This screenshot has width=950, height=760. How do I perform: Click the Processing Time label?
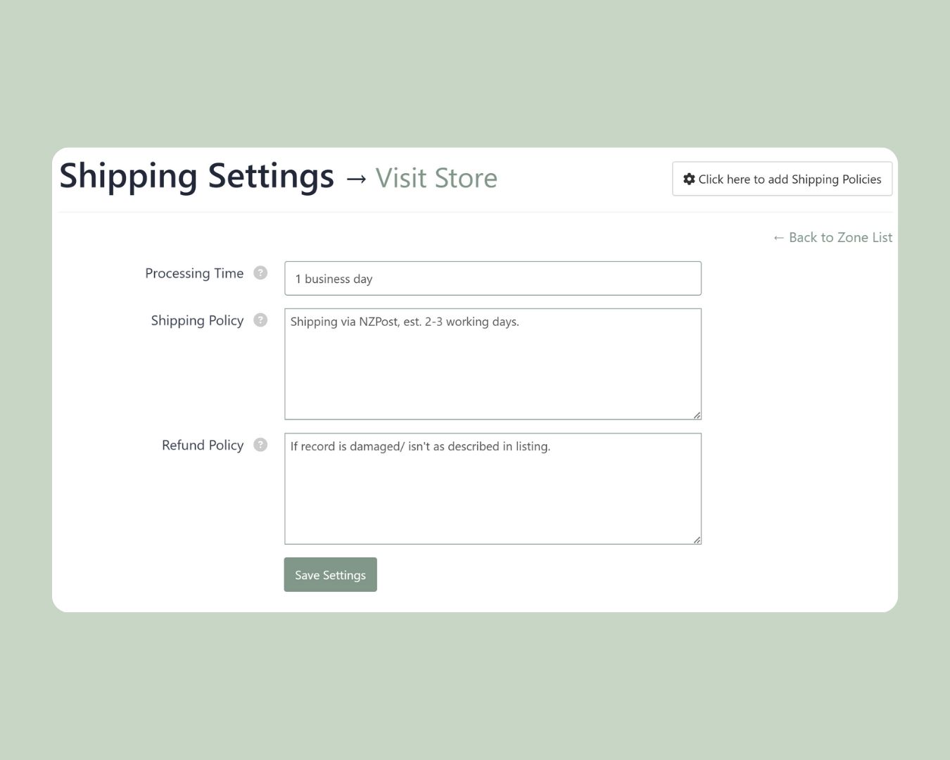pos(194,273)
